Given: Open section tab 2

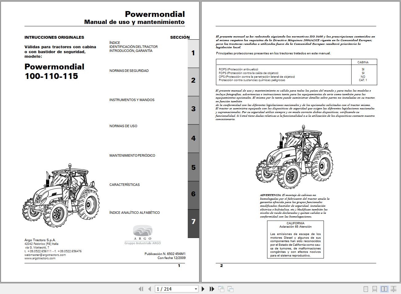Looking at the screenshot, I should (x=193, y=81).
